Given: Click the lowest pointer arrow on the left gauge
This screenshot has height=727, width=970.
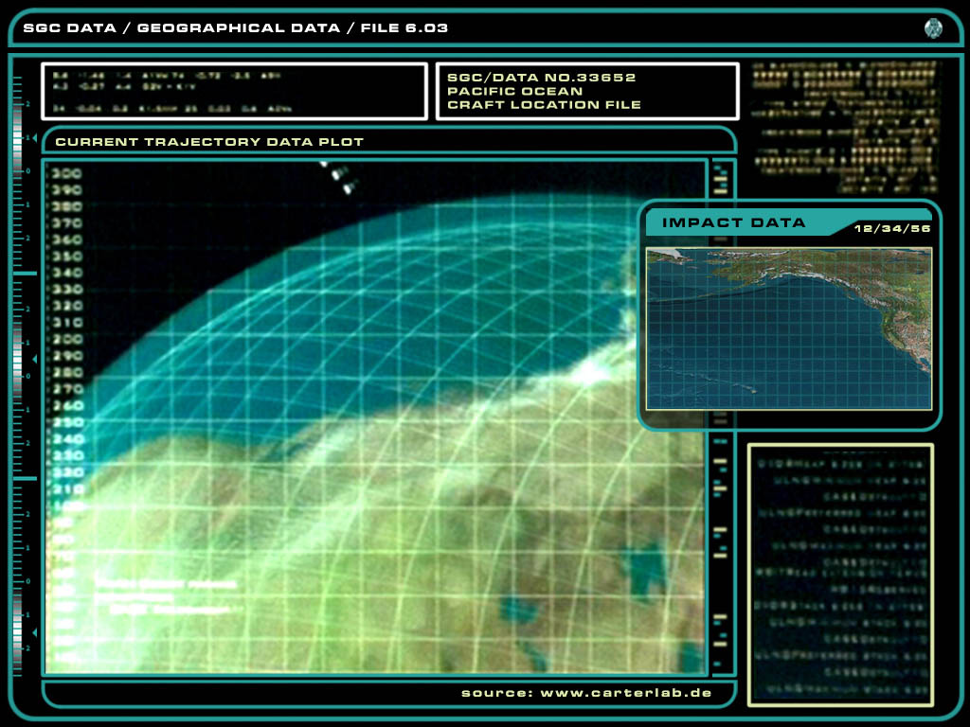Looking at the screenshot, I should (x=35, y=631).
